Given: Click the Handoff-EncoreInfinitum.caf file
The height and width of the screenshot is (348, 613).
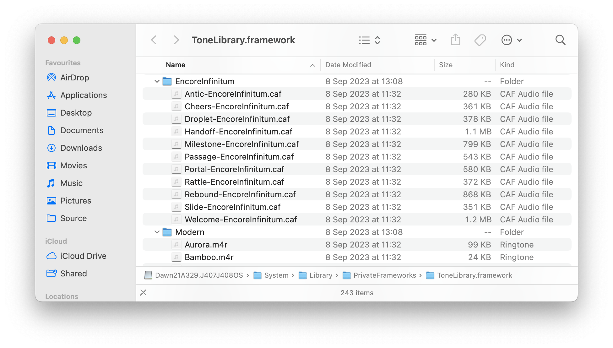Looking at the screenshot, I should coord(238,132).
